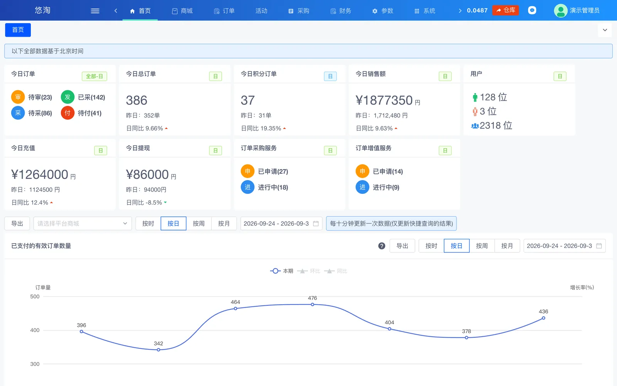Click the orange 审 pending review icon
Screen dimensions: 617x386
pyautogui.click(x=18, y=97)
